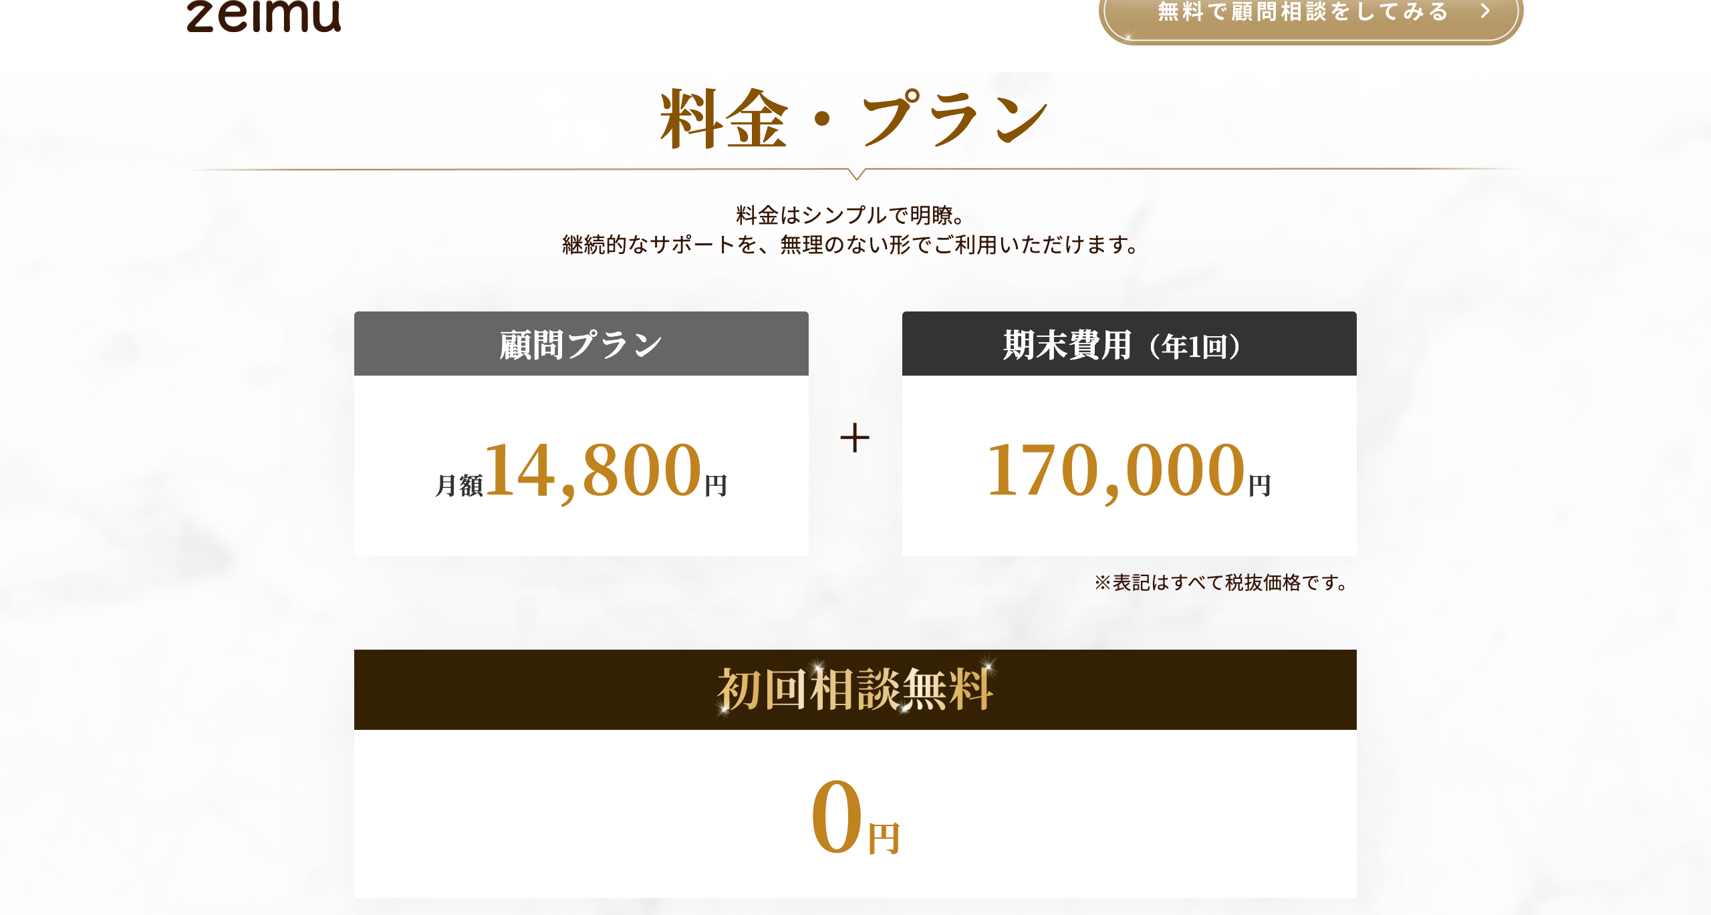Click the 料金・プラン page heading
1711x915 pixels.
click(855, 119)
